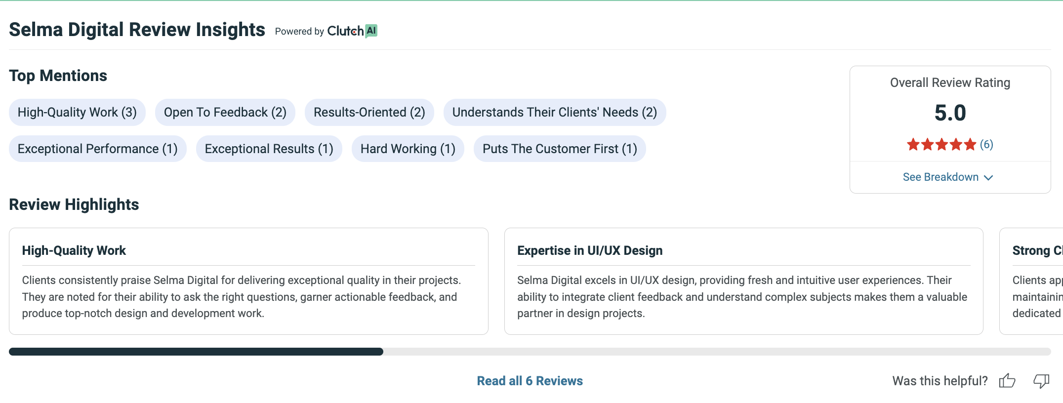Open the High-Quality Work highlight card

(x=248, y=281)
